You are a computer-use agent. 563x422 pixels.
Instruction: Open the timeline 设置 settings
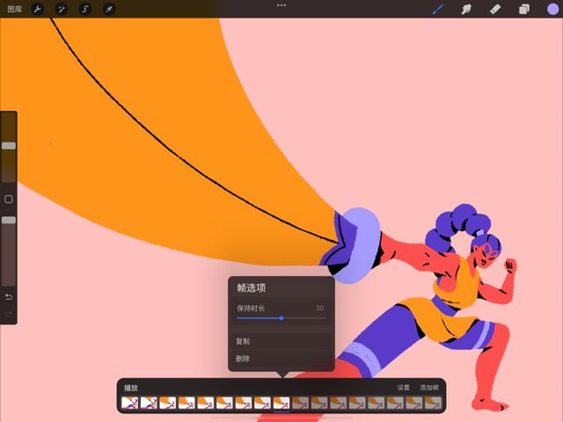point(404,388)
